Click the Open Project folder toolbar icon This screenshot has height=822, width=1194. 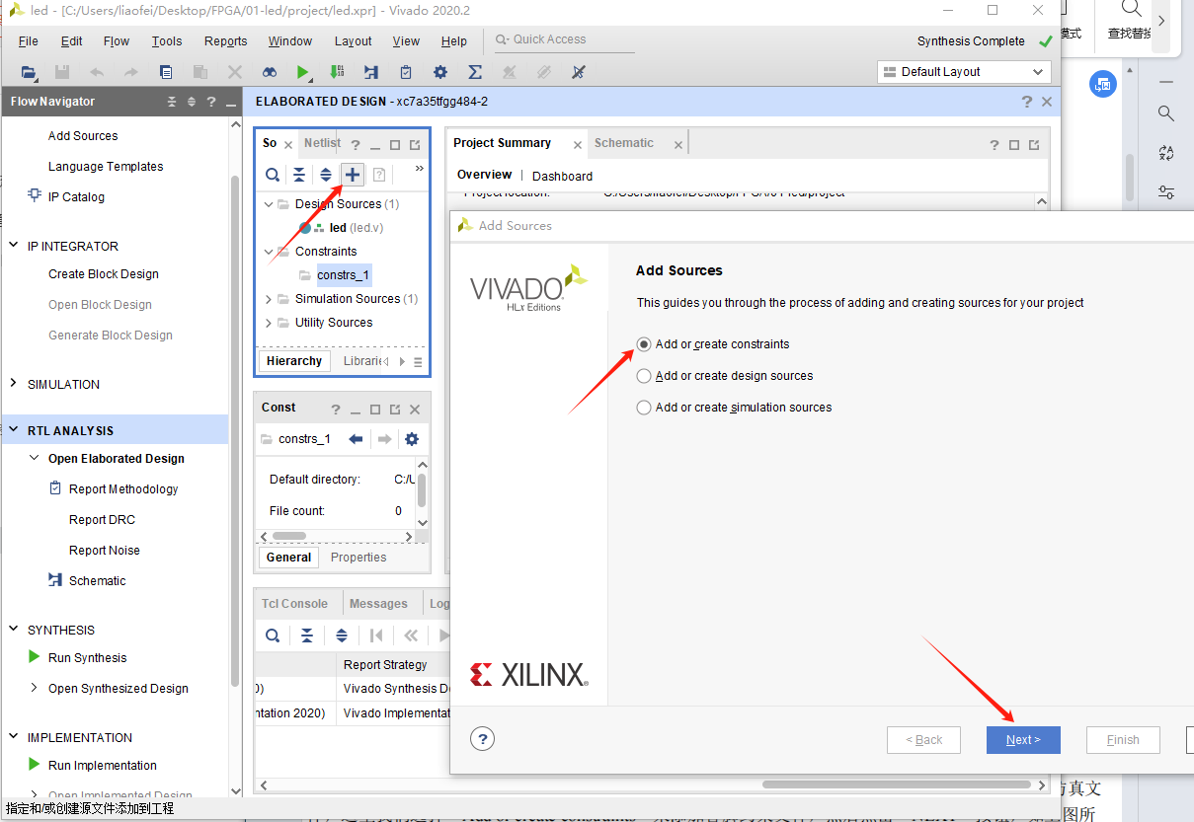pos(29,72)
